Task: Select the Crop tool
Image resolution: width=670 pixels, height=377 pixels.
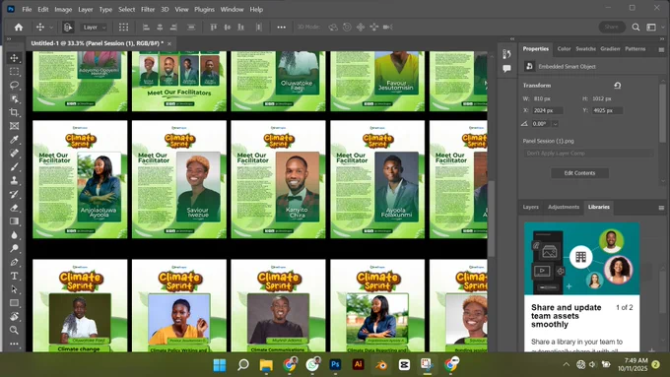Action: pos(14,112)
